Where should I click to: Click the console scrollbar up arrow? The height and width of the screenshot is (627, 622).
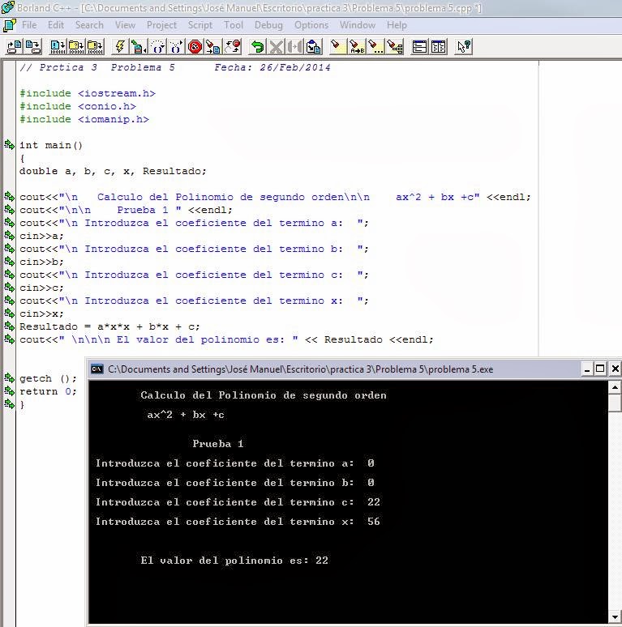(615, 387)
